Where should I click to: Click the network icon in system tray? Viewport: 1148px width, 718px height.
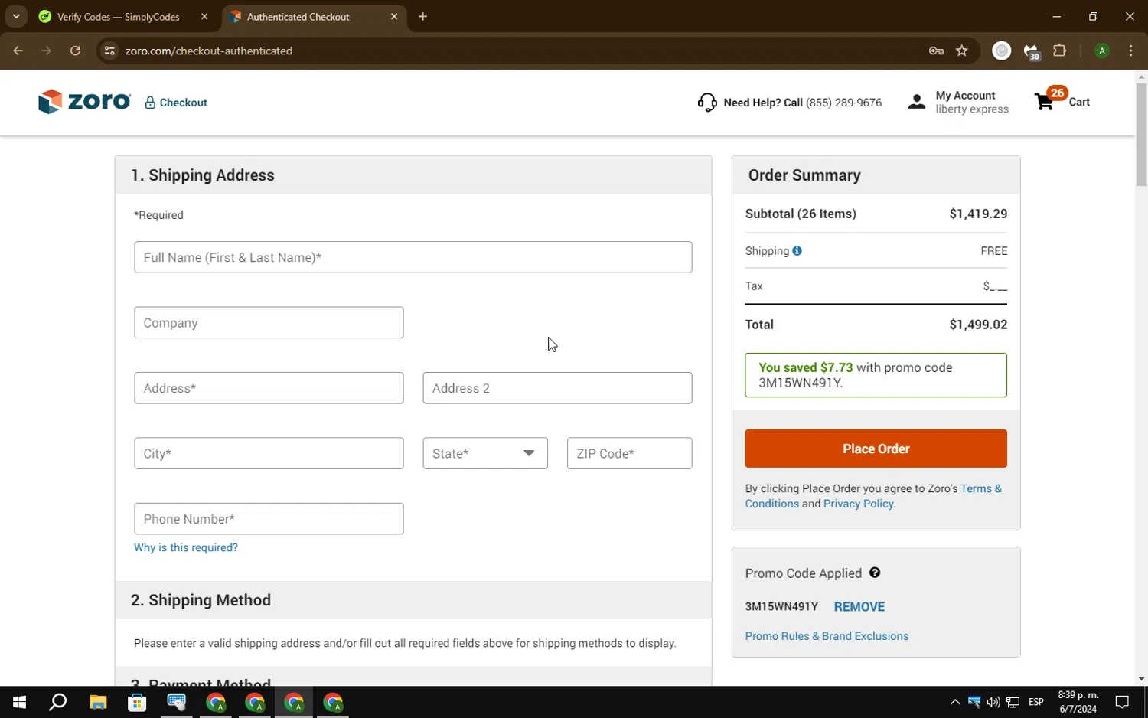[1013, 702]
